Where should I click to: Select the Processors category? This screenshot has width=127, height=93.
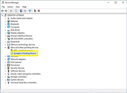pos(15,65)
